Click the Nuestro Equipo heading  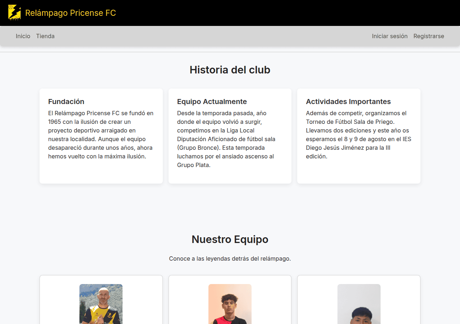(x=230, y=239)
